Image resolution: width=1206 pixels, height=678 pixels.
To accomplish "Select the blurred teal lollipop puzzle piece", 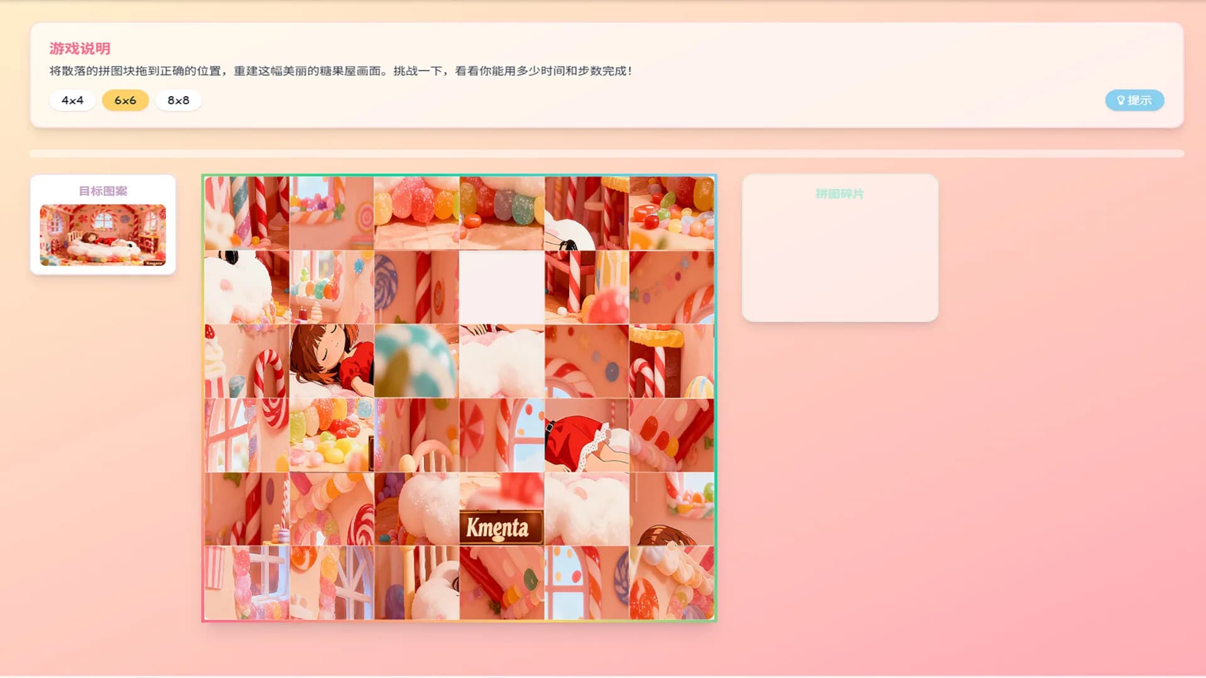I will 416,361.
